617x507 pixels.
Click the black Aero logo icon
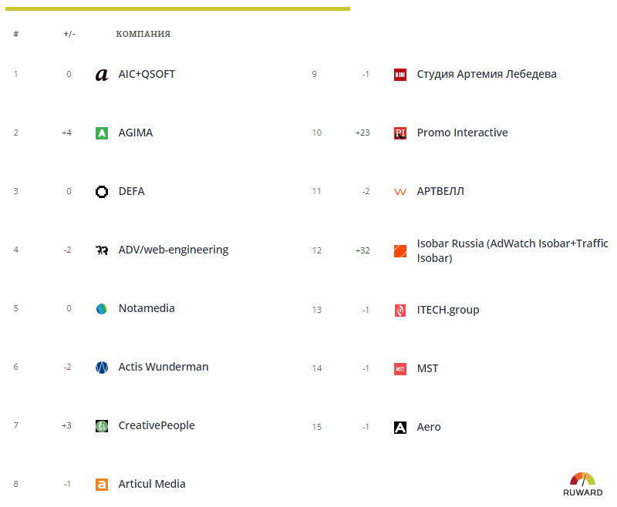(400, 426)
